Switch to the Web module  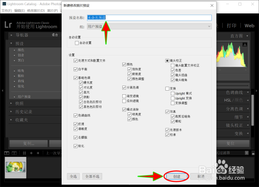[249, 26]
